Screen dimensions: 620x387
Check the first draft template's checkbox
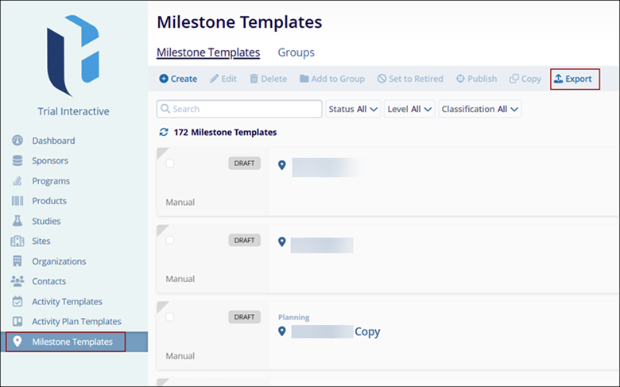(x=170, y=163)
